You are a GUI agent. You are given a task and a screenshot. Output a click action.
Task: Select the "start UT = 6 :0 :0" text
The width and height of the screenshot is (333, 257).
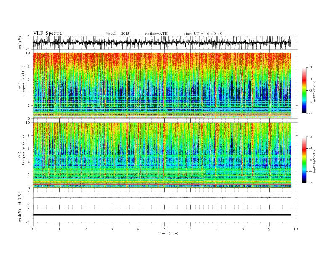click(x=203, y=34)
